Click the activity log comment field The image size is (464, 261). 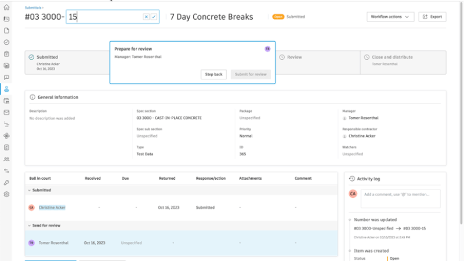click(400, 198)
